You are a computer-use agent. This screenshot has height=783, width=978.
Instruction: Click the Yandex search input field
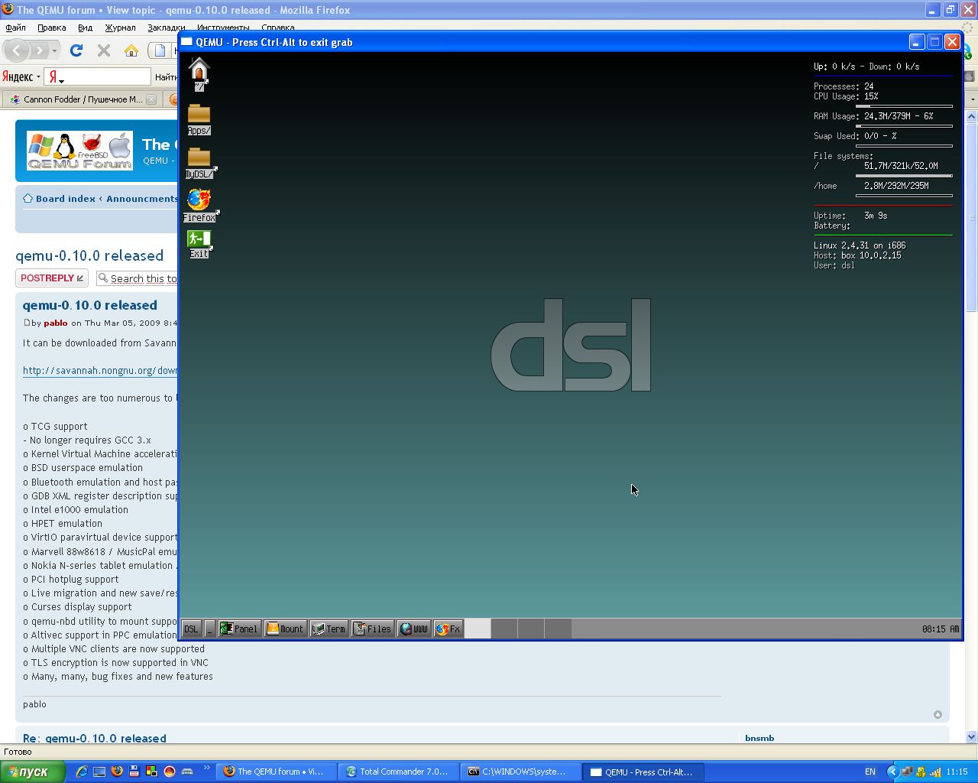point(107,76)
